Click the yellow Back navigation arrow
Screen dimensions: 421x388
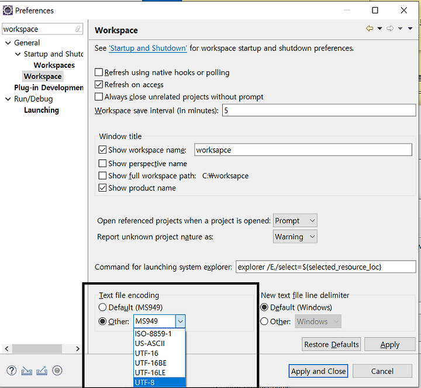370,28
